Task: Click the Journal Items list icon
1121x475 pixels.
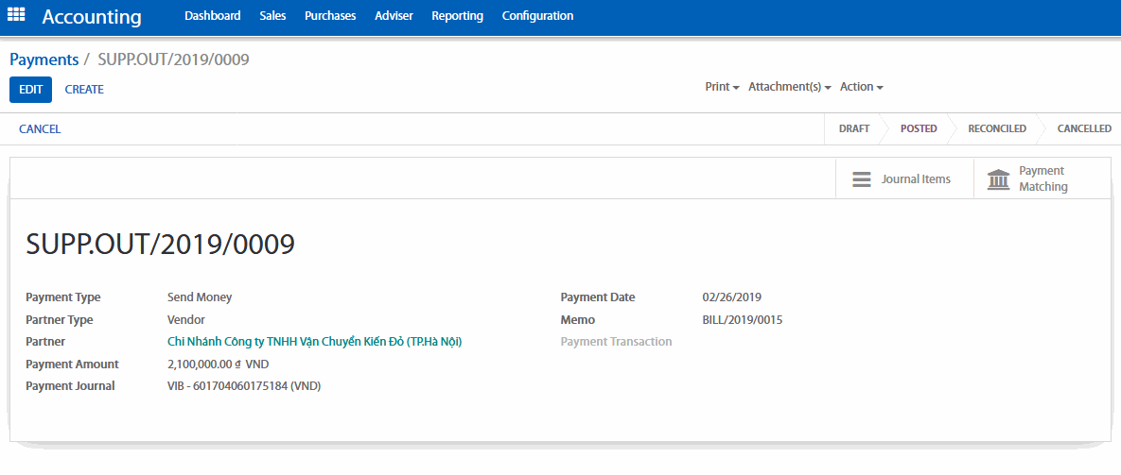Action: (862, 179)
